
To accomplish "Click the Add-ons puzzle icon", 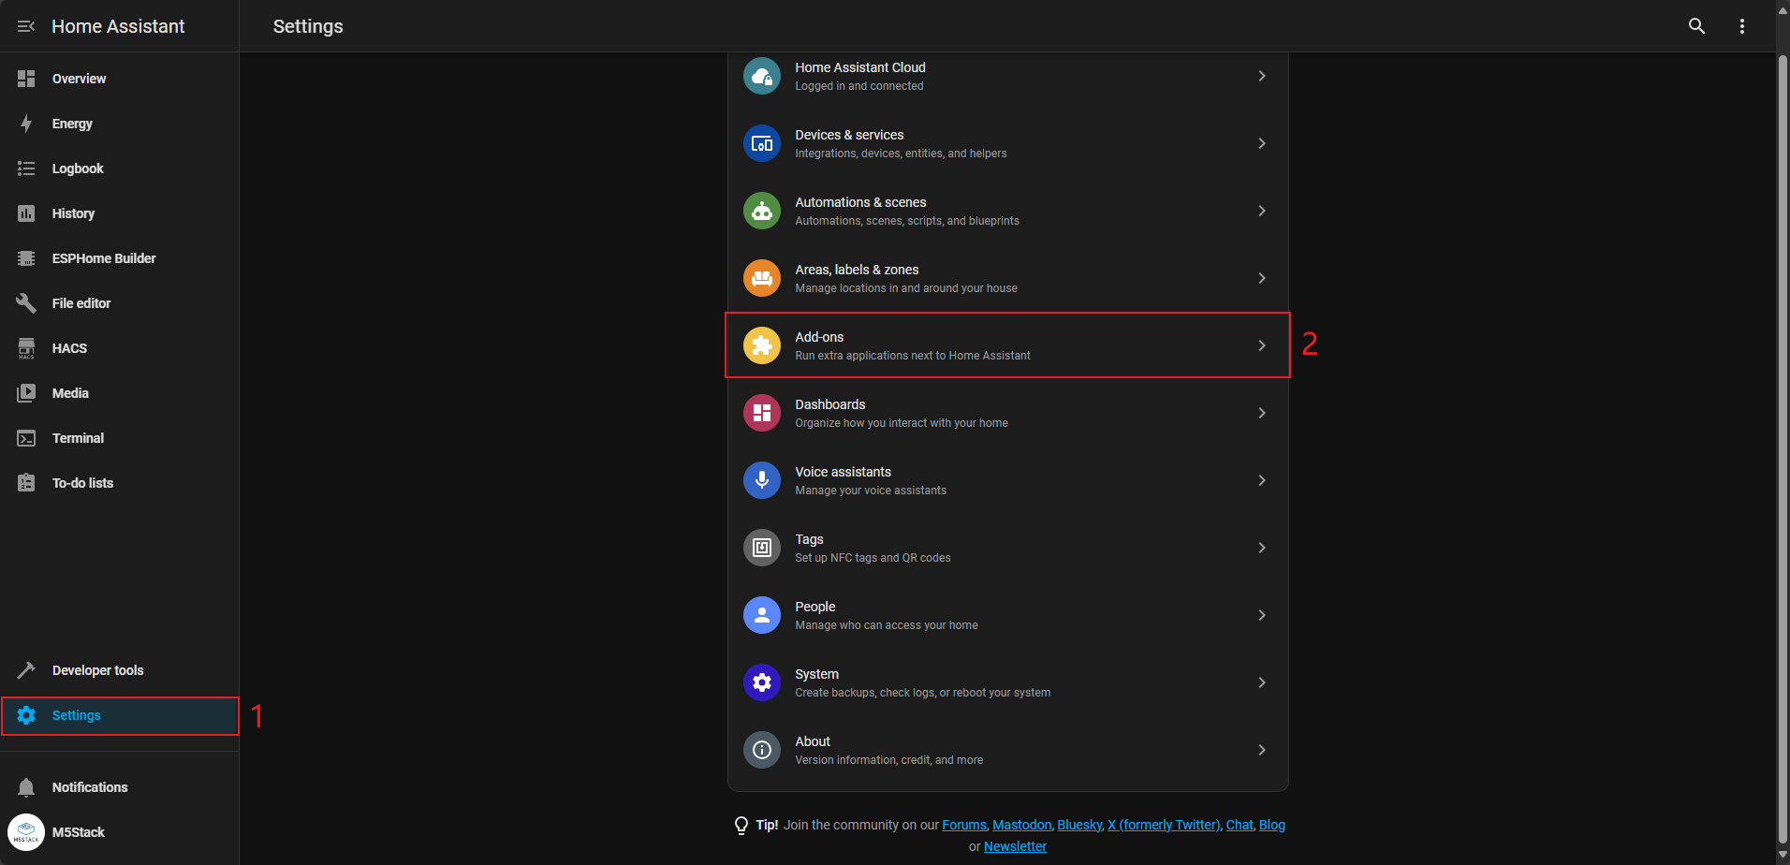I will (x=762, y=345).
